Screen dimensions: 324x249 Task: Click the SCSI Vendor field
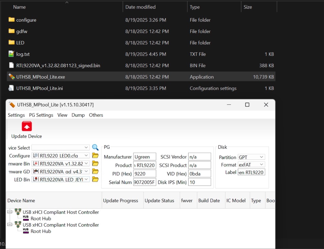pyautogui.click(x=200, y=157)
